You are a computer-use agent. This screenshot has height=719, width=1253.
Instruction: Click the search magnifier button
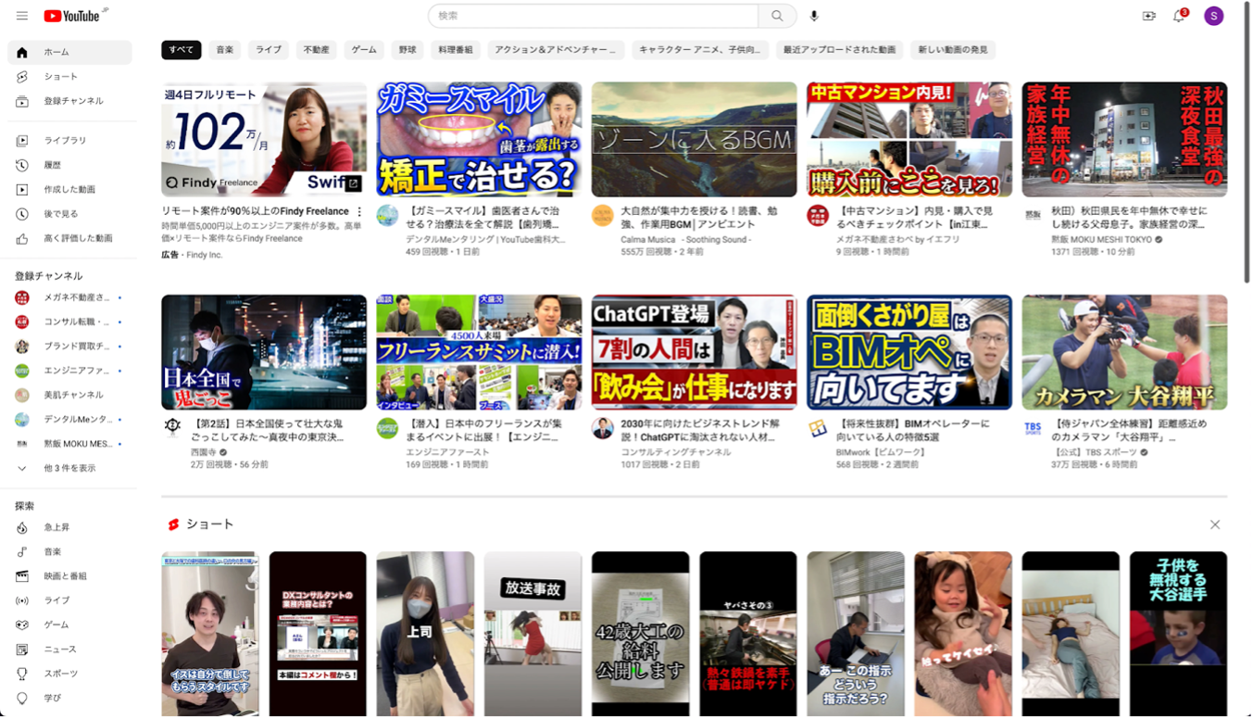pos(777,16)
